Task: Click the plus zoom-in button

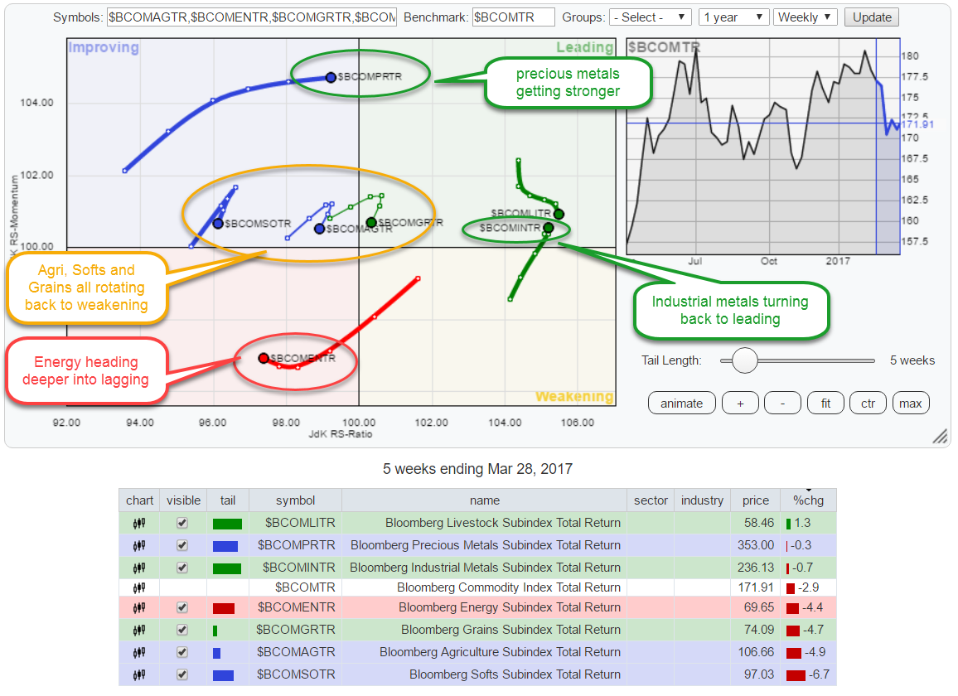Action: point(741,404)
